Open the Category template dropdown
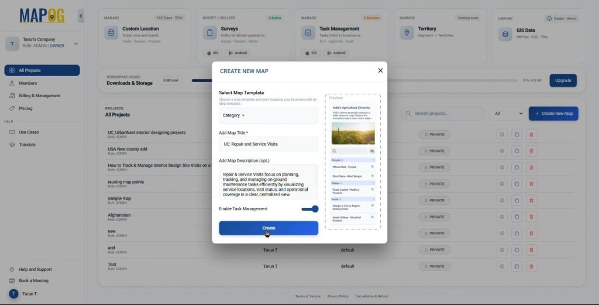 pos(268,115)
